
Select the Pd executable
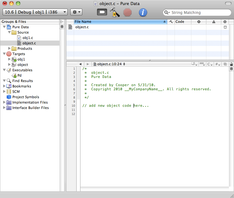click(x=19, y=75)
